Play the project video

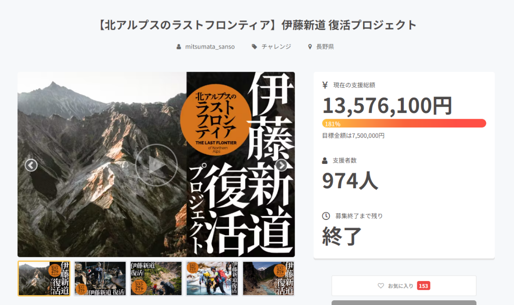coord(156,165)
